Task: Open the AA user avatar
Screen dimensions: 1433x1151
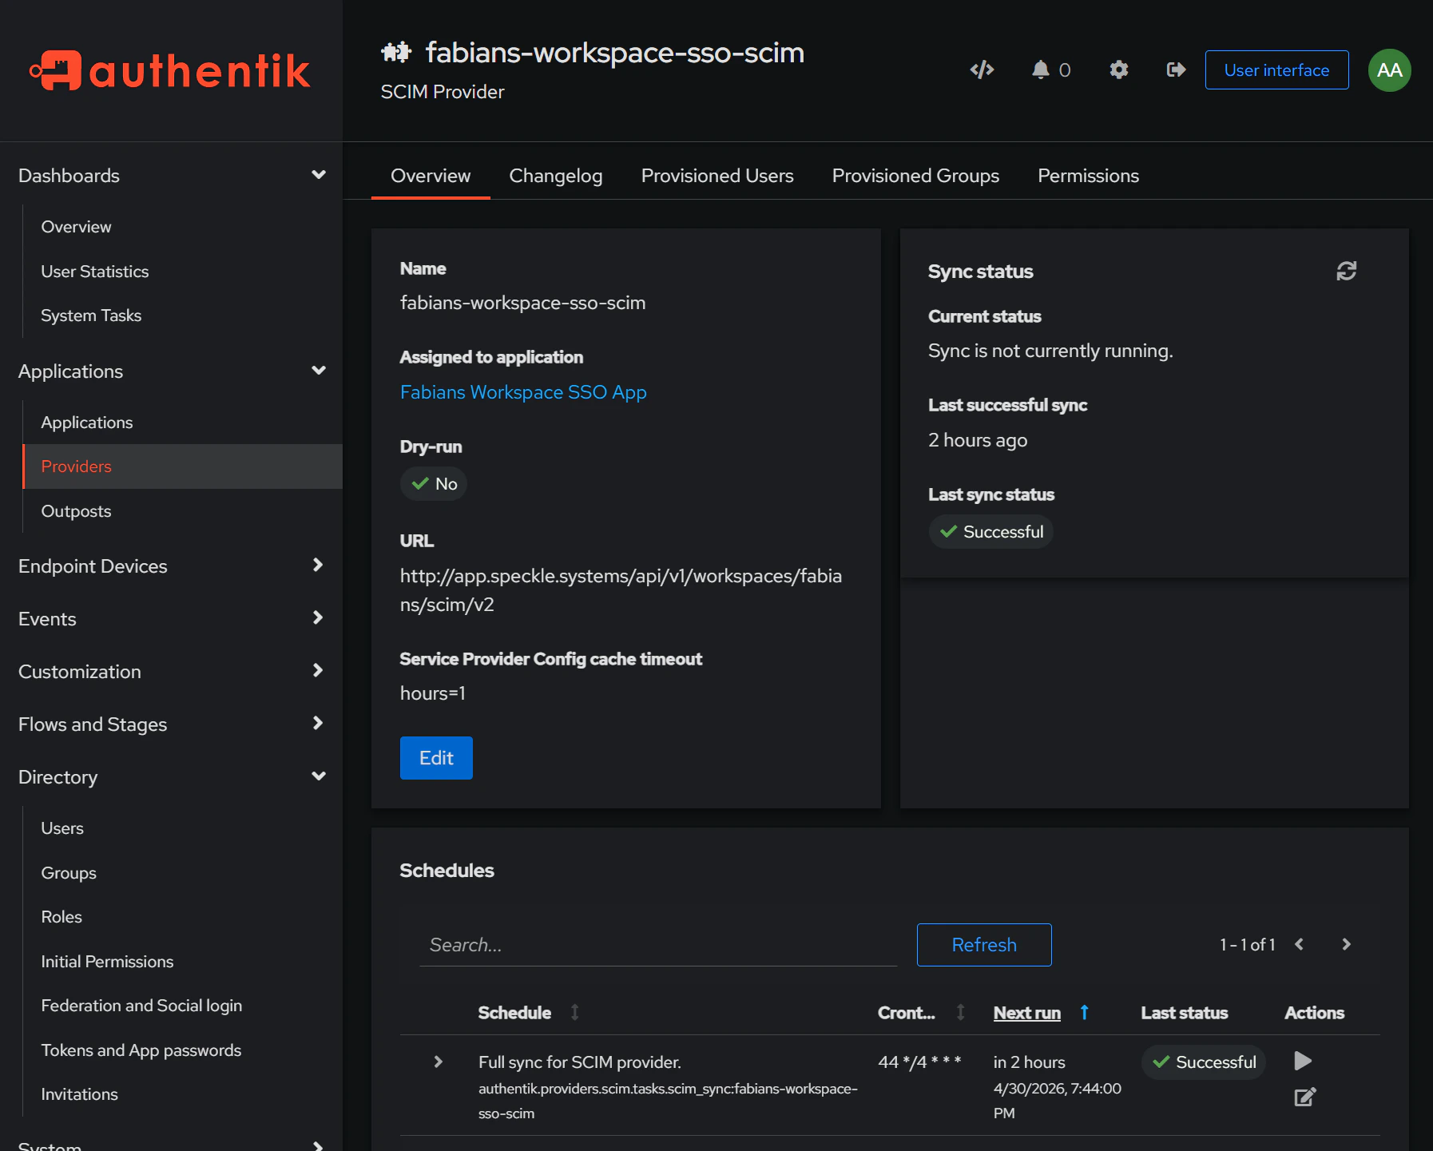Action: pos(1389,70)
